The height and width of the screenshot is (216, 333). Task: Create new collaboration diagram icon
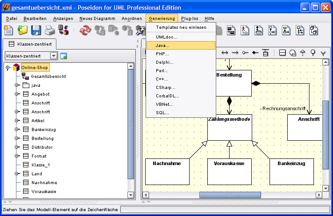[272, 30]
